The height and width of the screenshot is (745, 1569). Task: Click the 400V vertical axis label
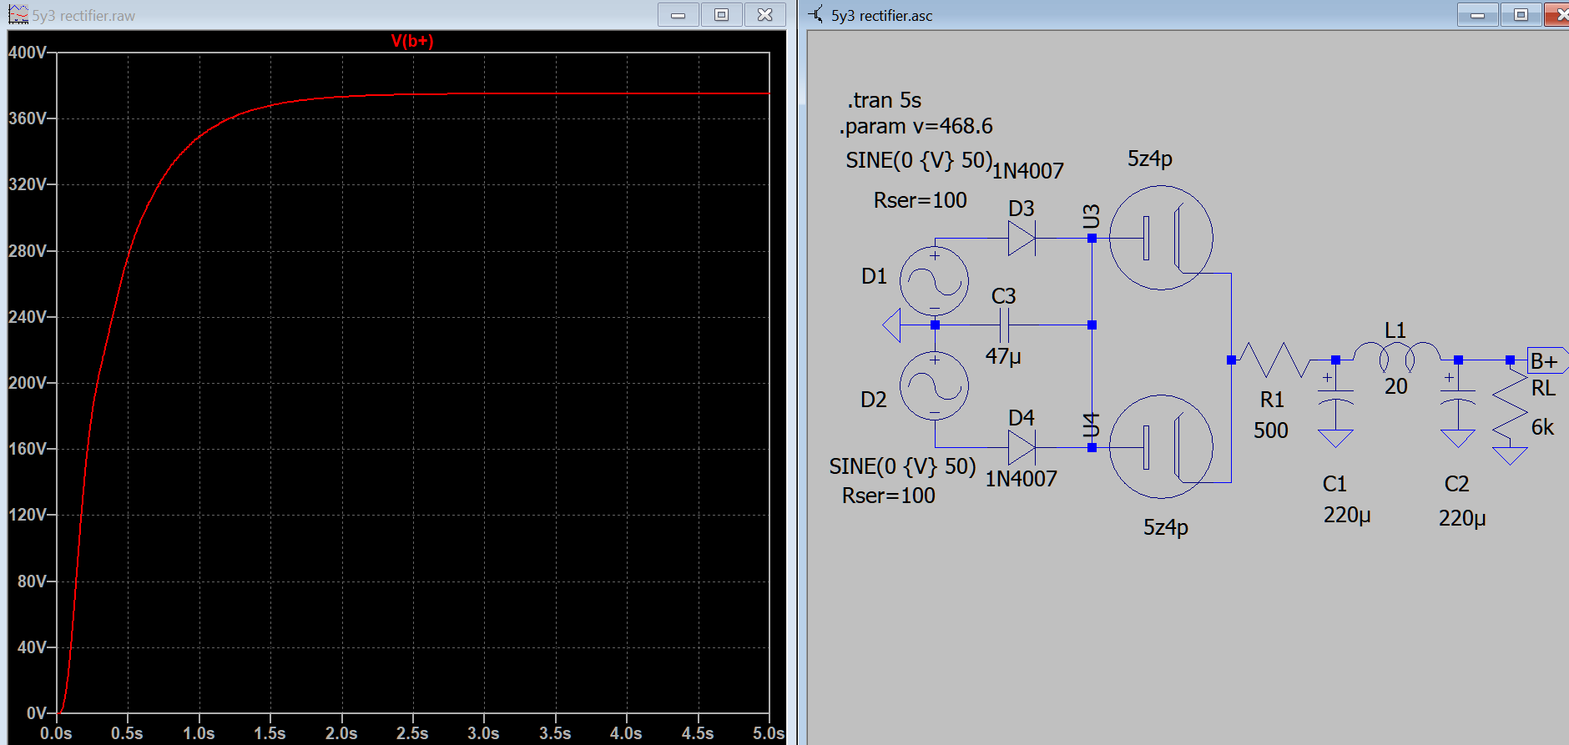point(28,53)
